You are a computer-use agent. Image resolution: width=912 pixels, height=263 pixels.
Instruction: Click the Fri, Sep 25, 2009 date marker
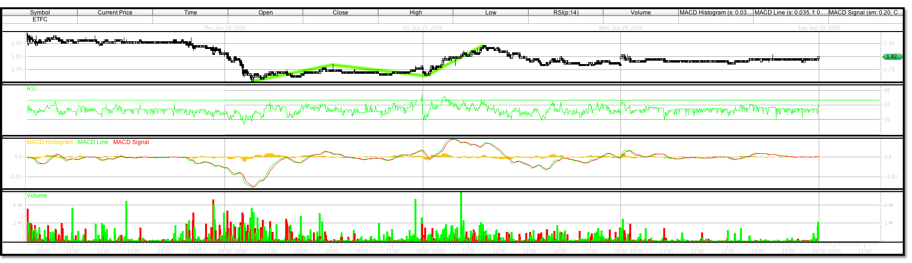point(423,28)
